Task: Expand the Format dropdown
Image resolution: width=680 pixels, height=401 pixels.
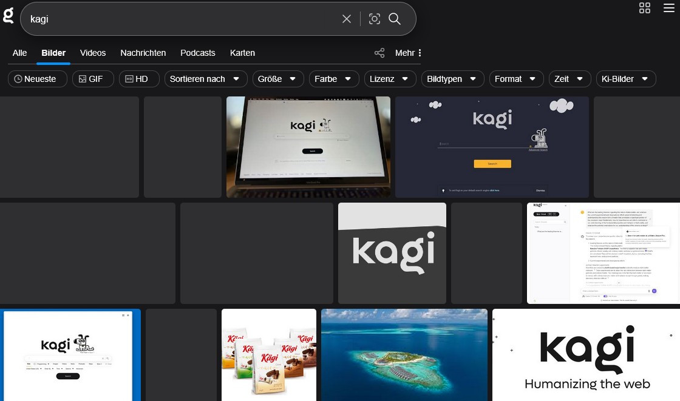Action: pos(516,79)
